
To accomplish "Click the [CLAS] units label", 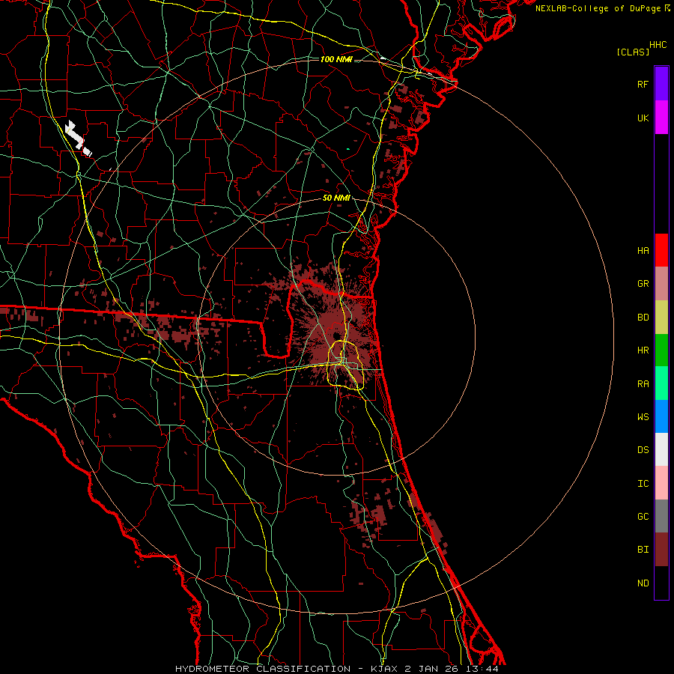I will (x=633, y=52).
